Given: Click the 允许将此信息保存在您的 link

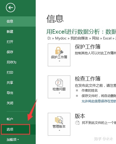Looking at the screenshot, I should point(99,101).
